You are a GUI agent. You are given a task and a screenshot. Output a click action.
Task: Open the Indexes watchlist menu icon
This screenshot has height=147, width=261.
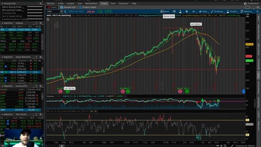(41, 23)
